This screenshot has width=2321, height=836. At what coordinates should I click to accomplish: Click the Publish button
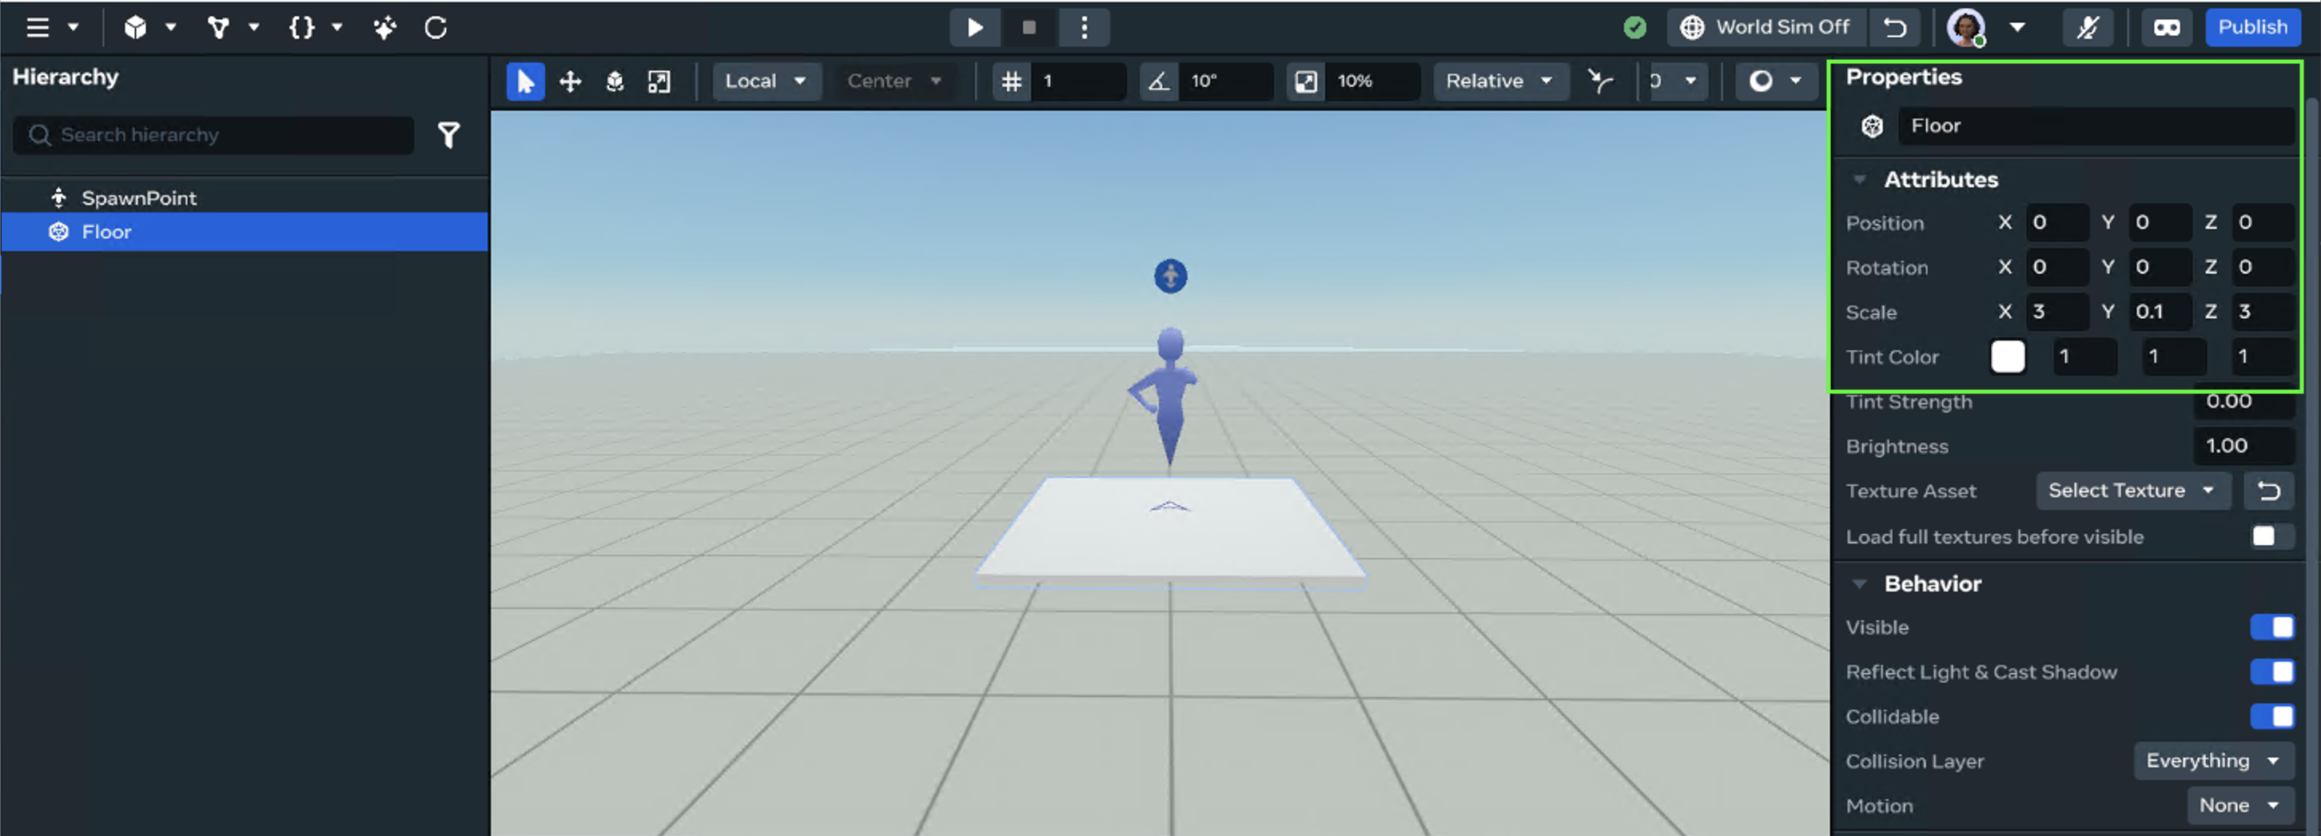click(x=2251, y=27)
